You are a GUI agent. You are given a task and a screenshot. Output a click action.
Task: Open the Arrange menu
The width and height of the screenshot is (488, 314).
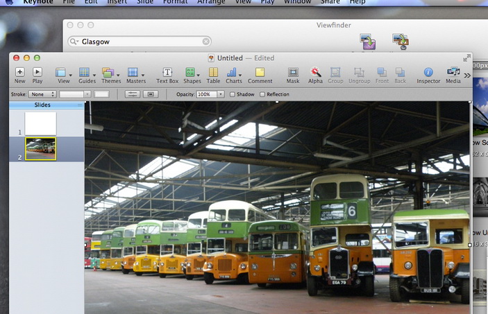coord(211,2)
